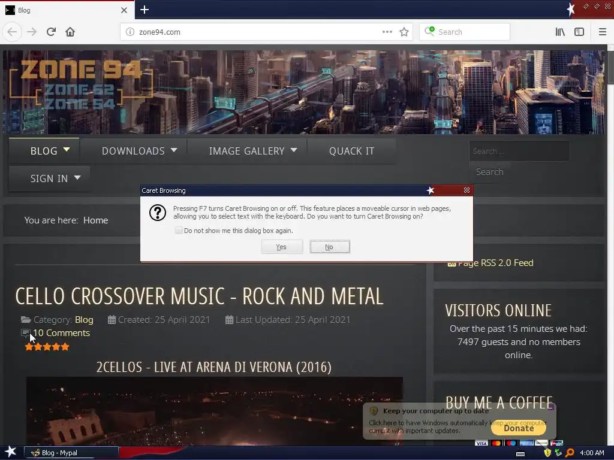
Task: Click the Start star button on taskbar
Action: (11, 452)
